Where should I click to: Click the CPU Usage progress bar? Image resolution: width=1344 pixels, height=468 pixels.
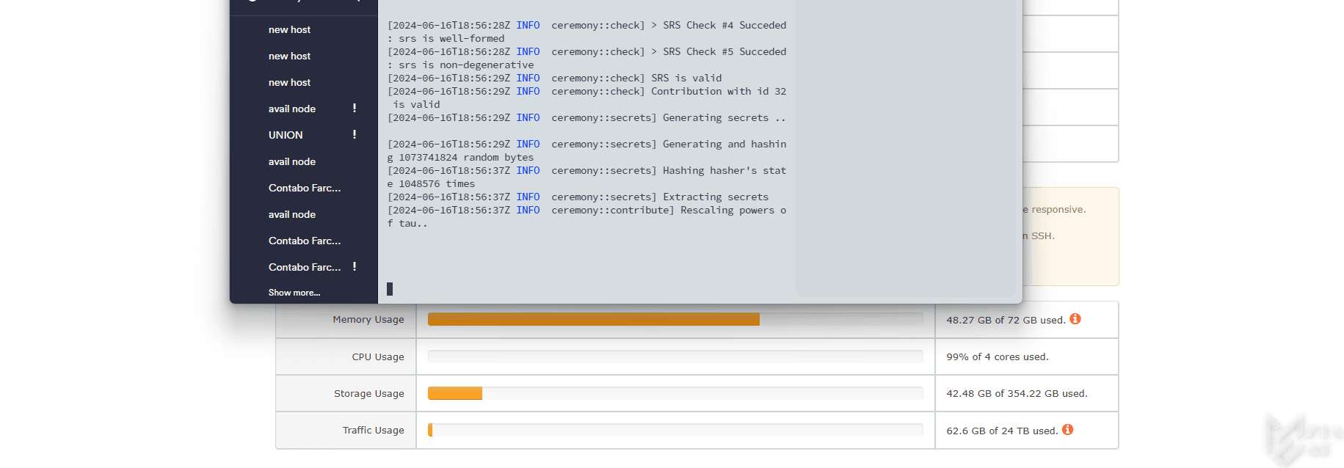pos(675,357)
